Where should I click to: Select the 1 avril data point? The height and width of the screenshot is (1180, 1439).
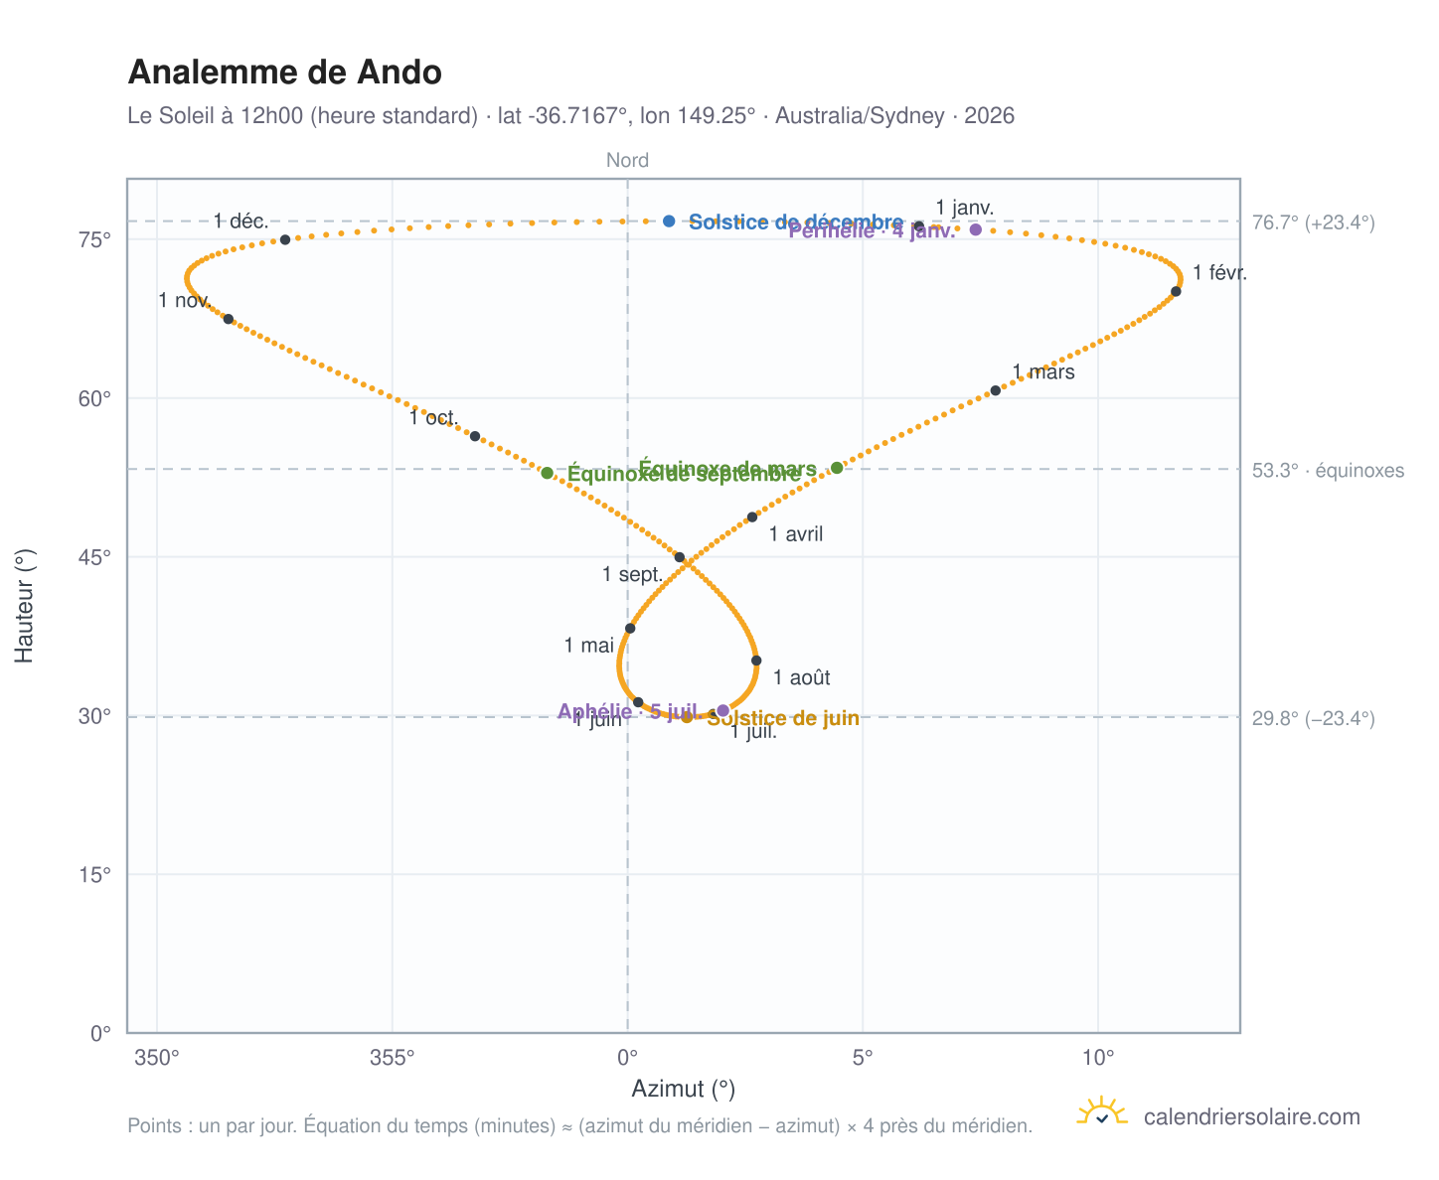pyautogui.click(x=752, y=516)
